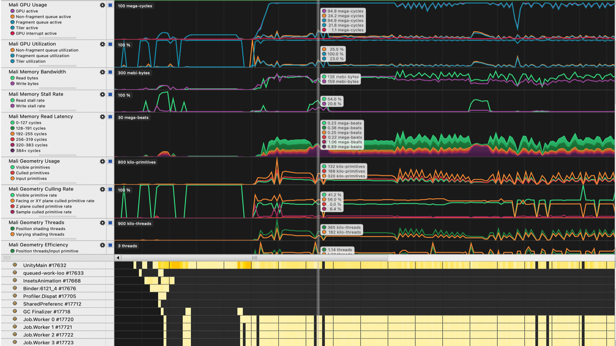Grab the resize handle below Mali GPU Usage series
This screenshot has height=346, width=616.
coord(58,38)
